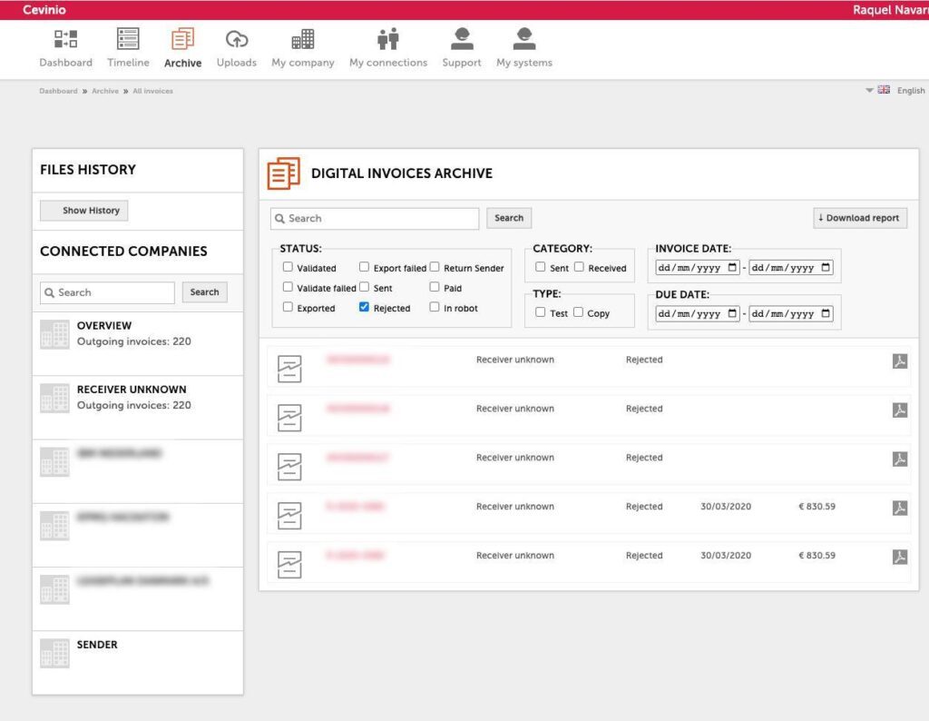Open calendar picker on due start date
This screenshot has height=721, width=929.
point(732,313)
